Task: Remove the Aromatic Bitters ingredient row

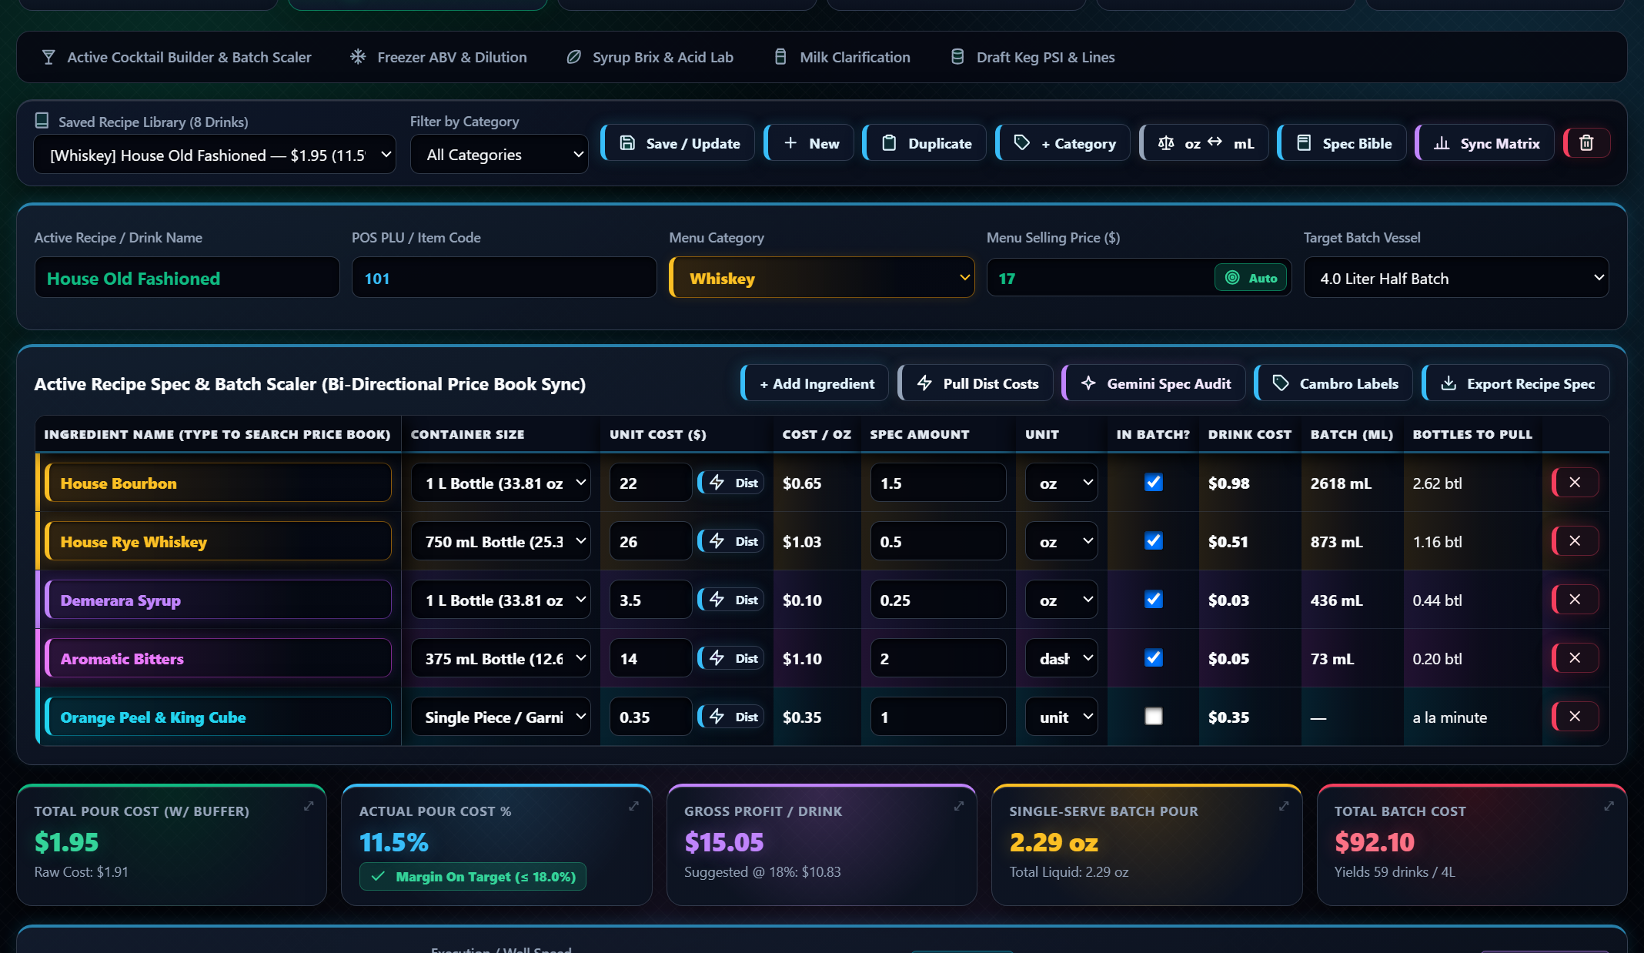Action: [x=1575, y=658]
